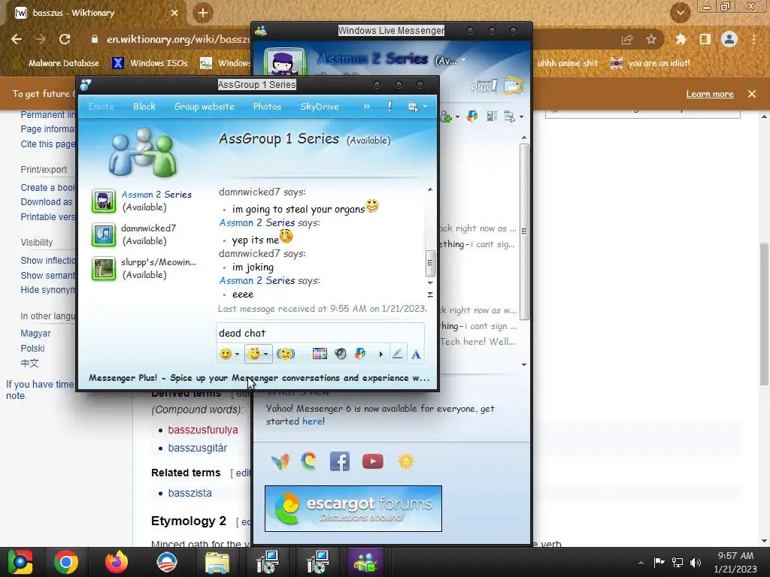Toggle Chrome side panel icon
This screenshot has height=577, width=770.
point(705,39)
